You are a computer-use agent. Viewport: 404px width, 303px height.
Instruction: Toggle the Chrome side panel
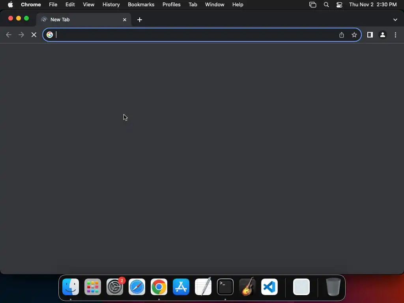[370, 35]
